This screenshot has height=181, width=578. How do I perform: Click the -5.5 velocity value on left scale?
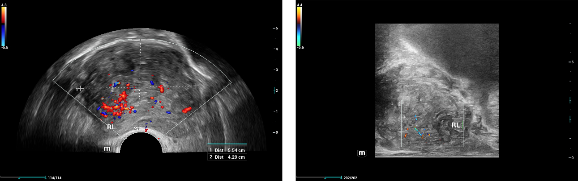click(x=4, y=47)
